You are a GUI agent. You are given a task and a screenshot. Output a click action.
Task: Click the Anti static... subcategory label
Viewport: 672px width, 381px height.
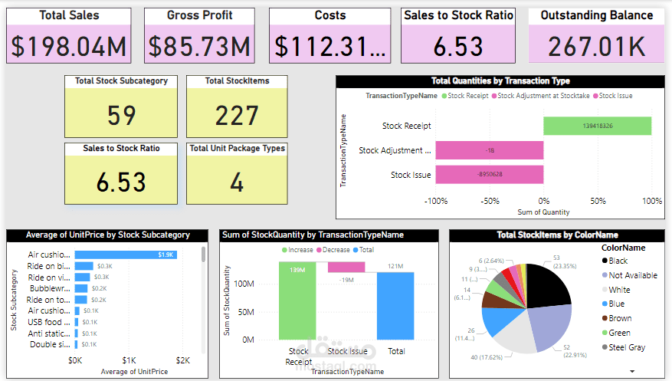49,333
